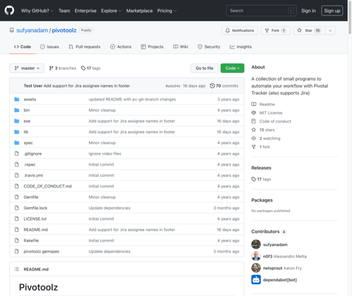This screenshot has height=296, width=352.
Task: Click the 15 stars star icon in About
Action: (x=253, y=130)
